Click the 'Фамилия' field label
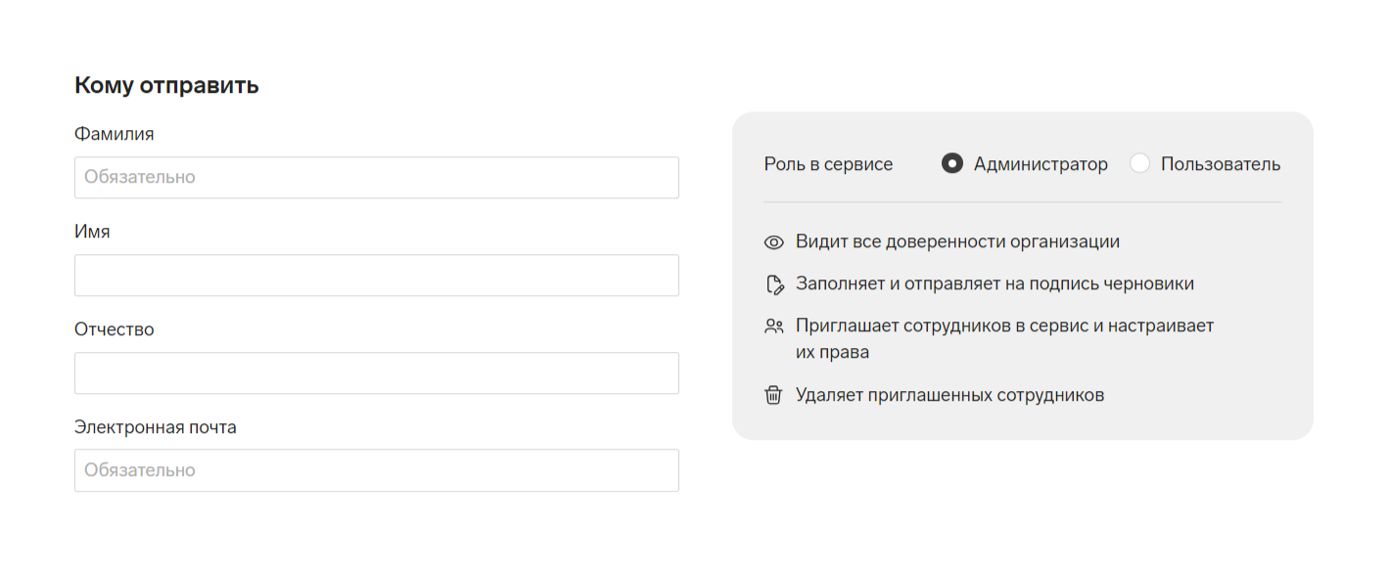 tap(115, 134)
